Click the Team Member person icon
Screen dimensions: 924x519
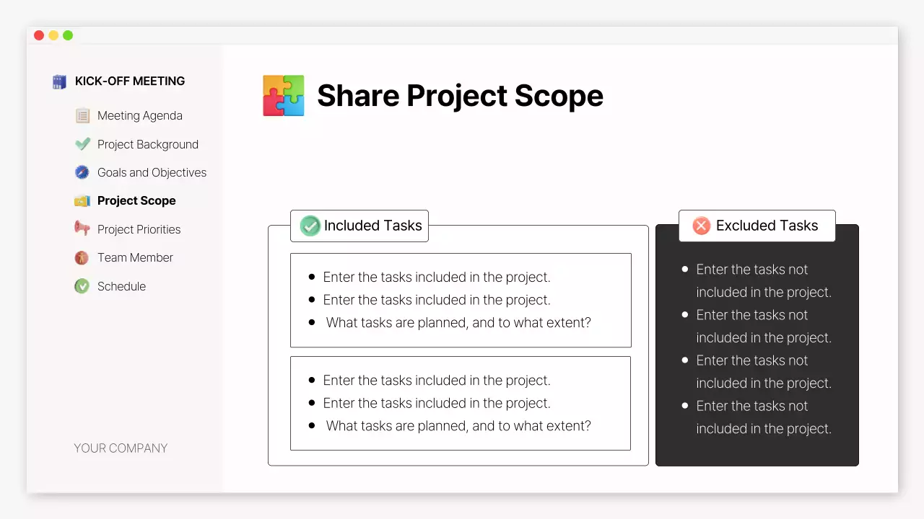tap(82, 257)
